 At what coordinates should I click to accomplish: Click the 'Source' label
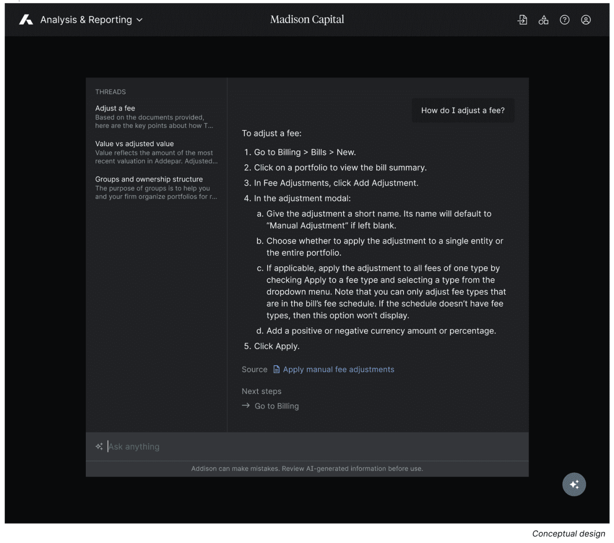[255, 369]
